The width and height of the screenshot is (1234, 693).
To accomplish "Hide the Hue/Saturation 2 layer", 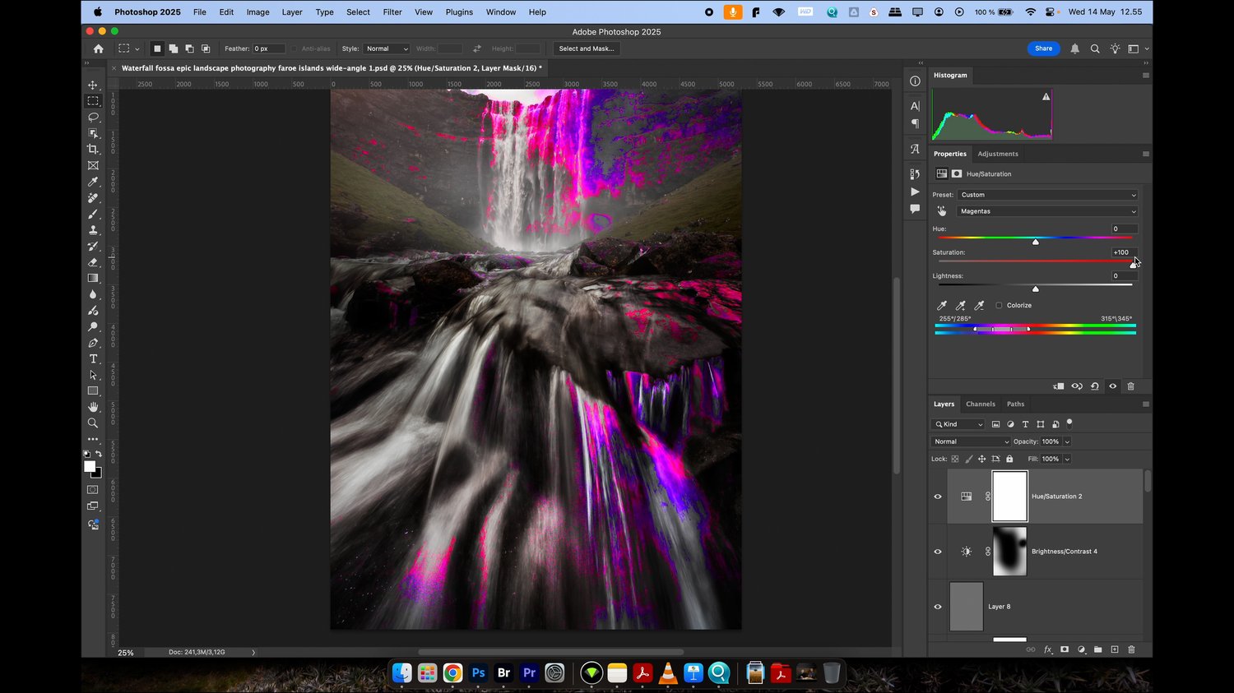I will [937, 497].
